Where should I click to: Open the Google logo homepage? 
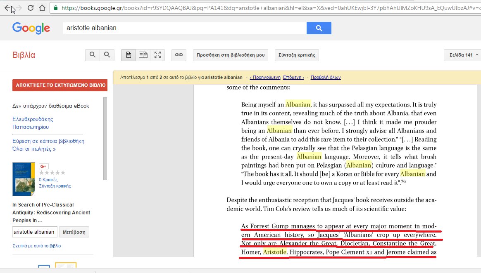click(31, 28)
